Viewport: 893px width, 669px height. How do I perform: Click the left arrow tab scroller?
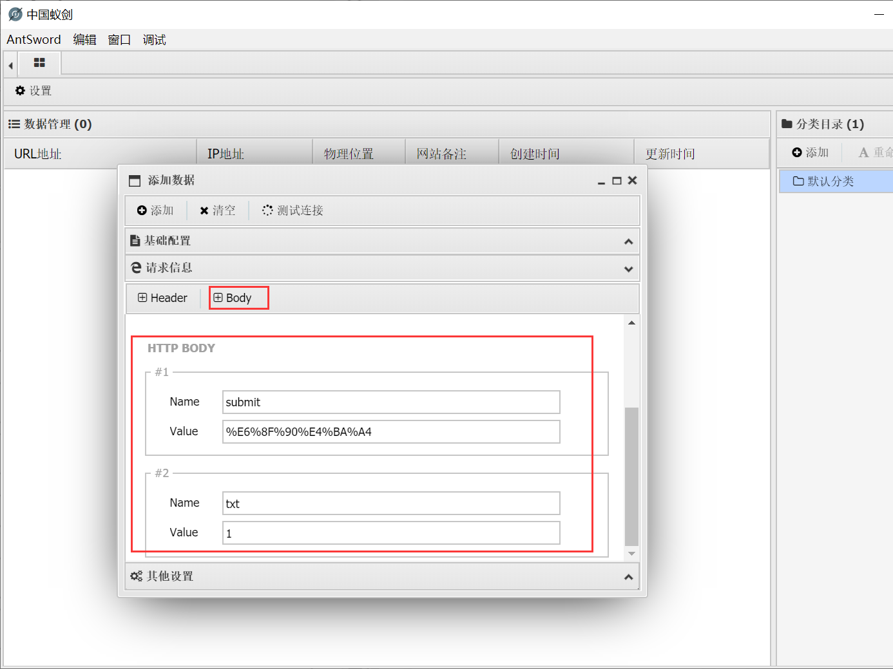click(x=10, y=65)
